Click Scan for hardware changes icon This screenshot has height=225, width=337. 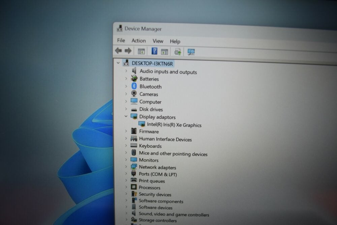(191, 52)
